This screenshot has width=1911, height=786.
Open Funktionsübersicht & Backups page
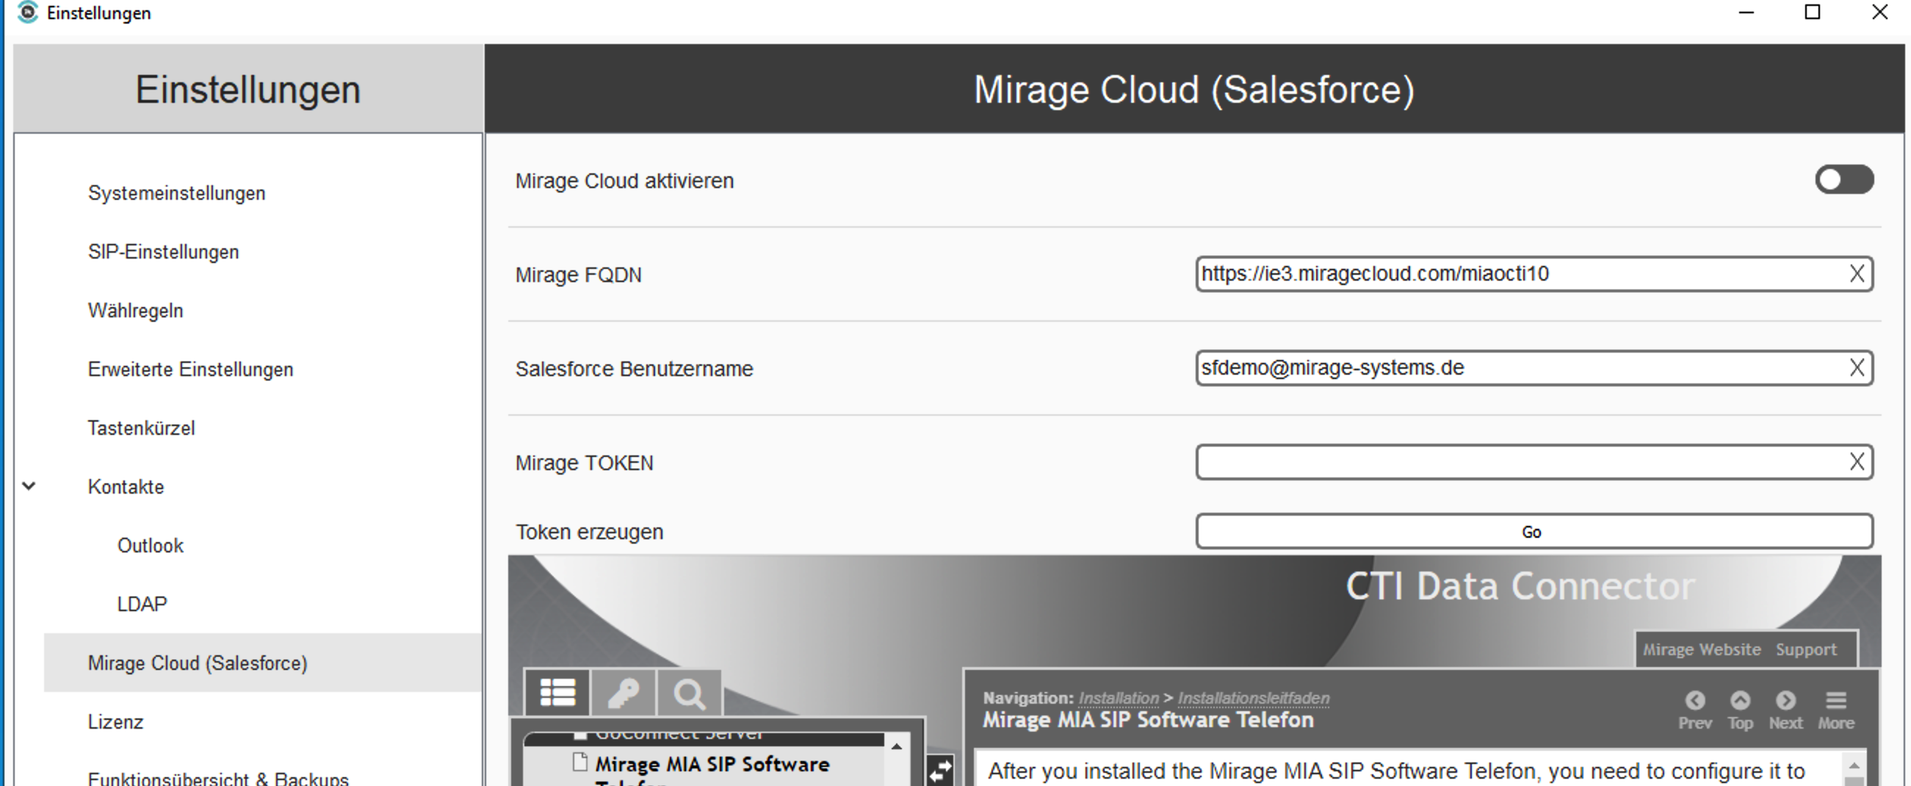pos(218,778)
